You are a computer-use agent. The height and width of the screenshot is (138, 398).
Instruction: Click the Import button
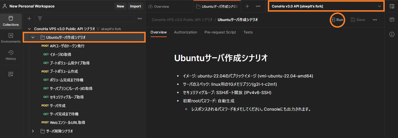[135, 6]
